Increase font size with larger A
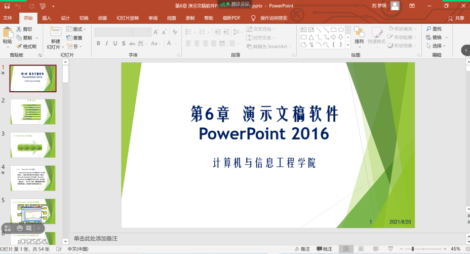This screenshot has height=254, width=470. 156,32
